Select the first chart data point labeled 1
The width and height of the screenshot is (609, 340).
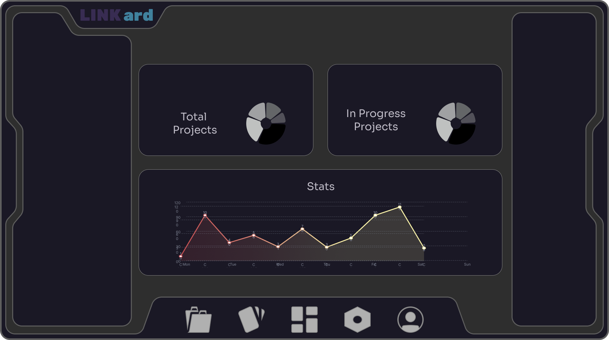181,256
